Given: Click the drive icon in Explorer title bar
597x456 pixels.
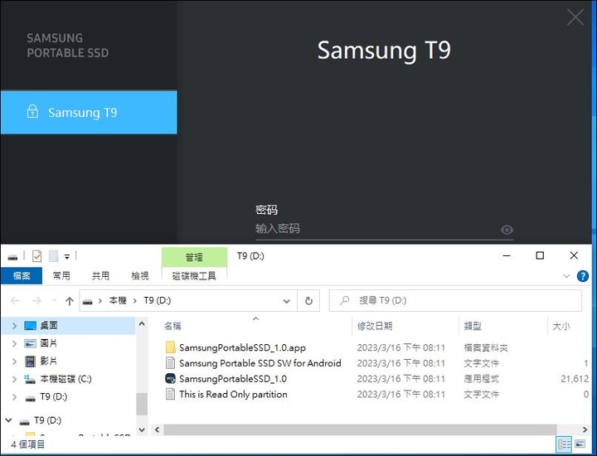Looking at the screenshot, I should coord(12,257).
